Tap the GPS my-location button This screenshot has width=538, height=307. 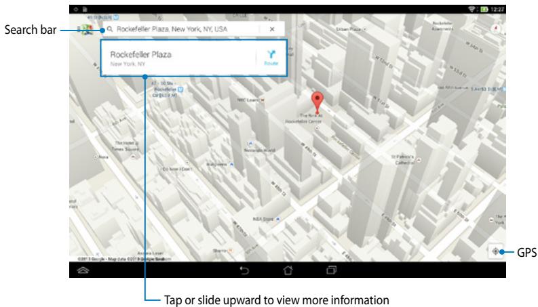tap(495, 252)
